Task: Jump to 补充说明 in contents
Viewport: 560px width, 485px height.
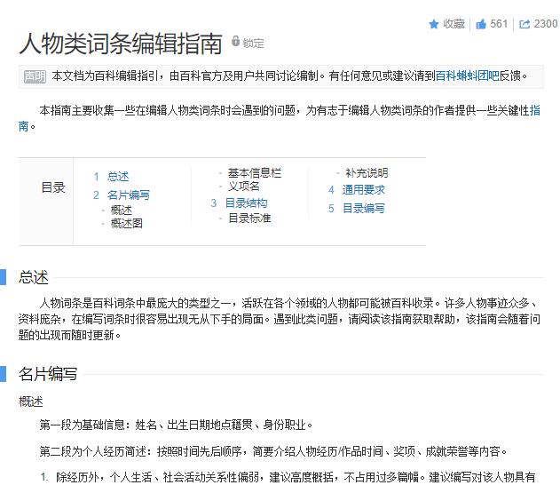Action: 367,173
